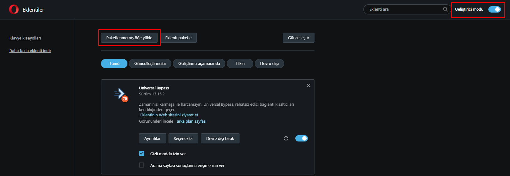Open Klavye kısayolları link

point(25,38)
